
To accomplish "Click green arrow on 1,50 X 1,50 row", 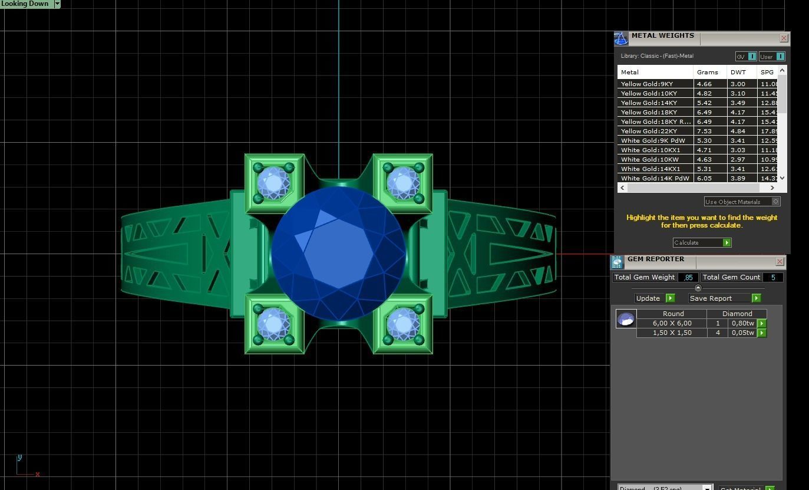I will [762, 333].
